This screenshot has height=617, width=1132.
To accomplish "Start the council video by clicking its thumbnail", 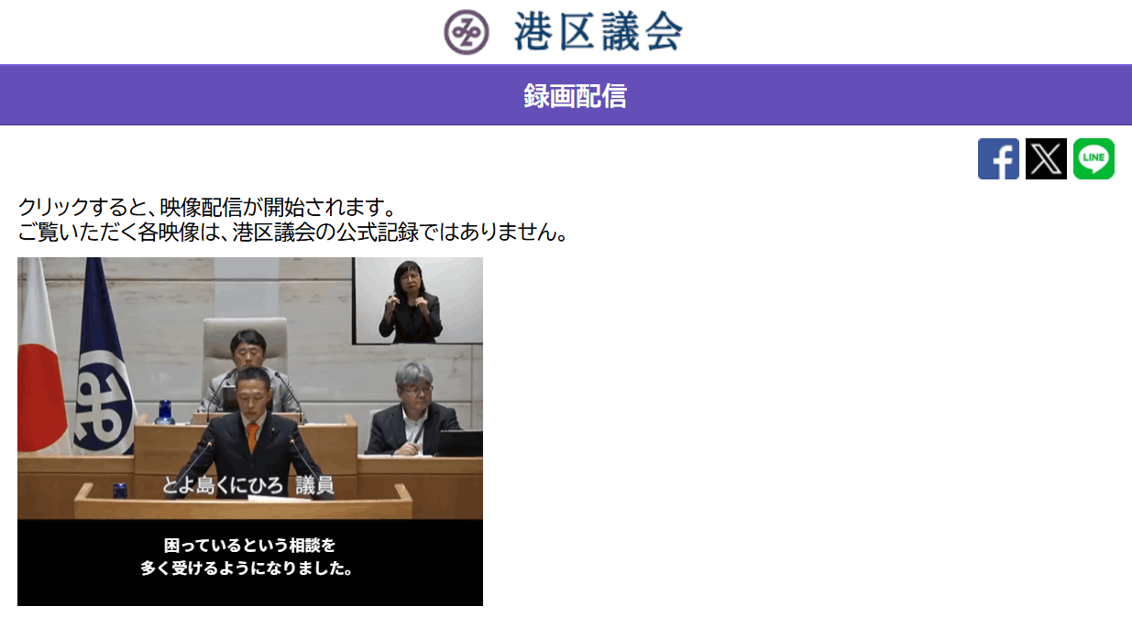I will (x=250, y=431).
